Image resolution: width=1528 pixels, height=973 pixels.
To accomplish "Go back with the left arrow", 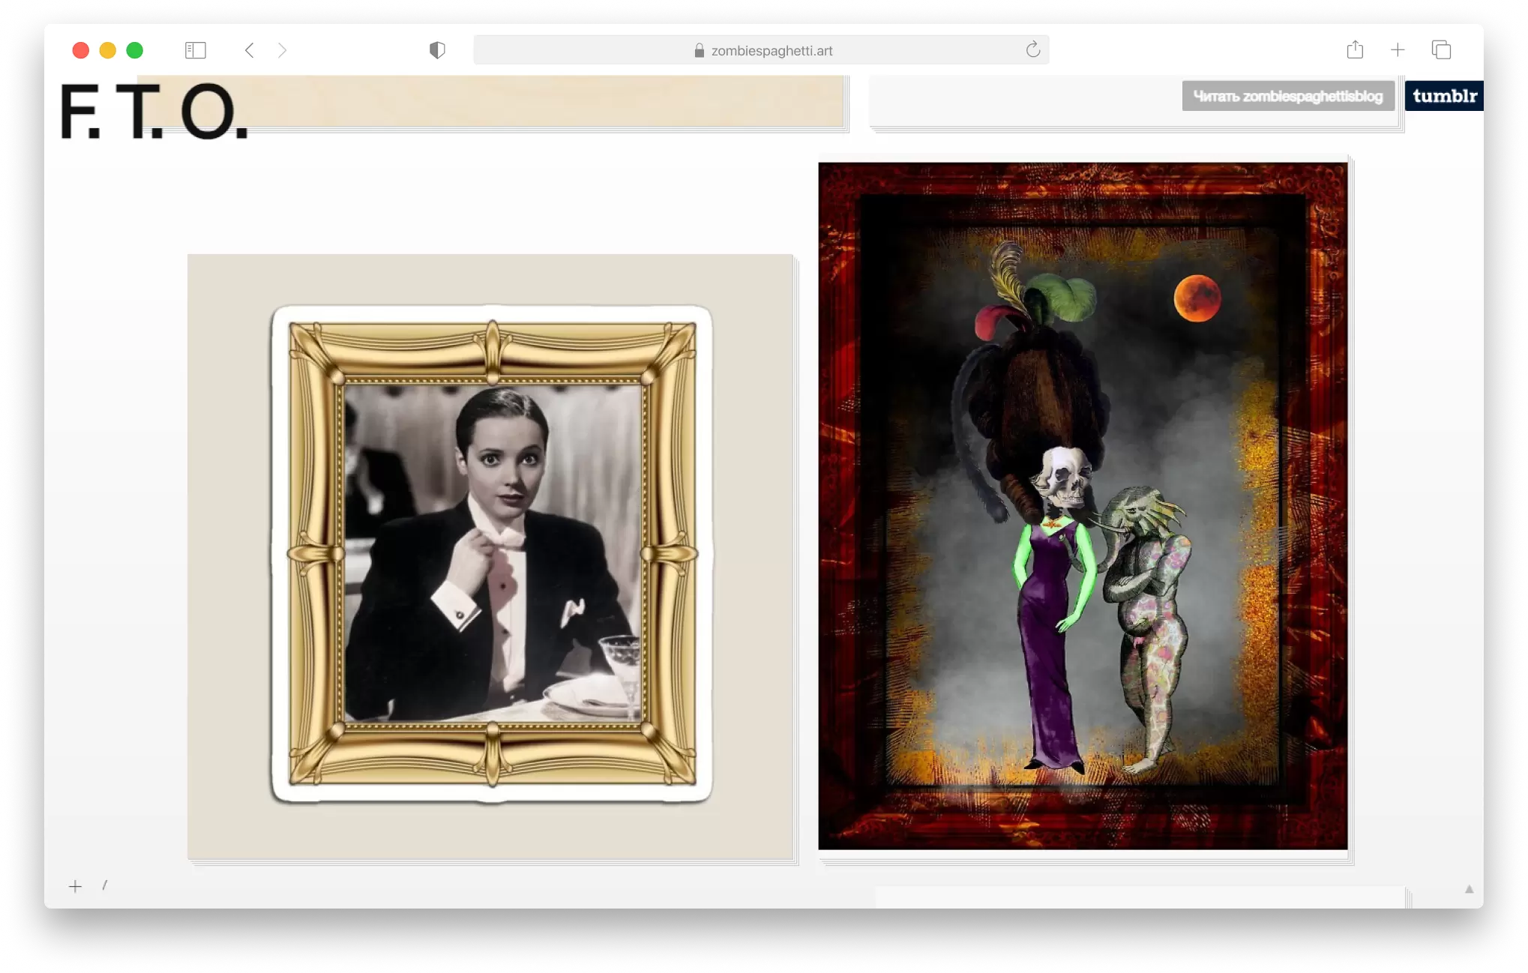I will tap(250, 50).
